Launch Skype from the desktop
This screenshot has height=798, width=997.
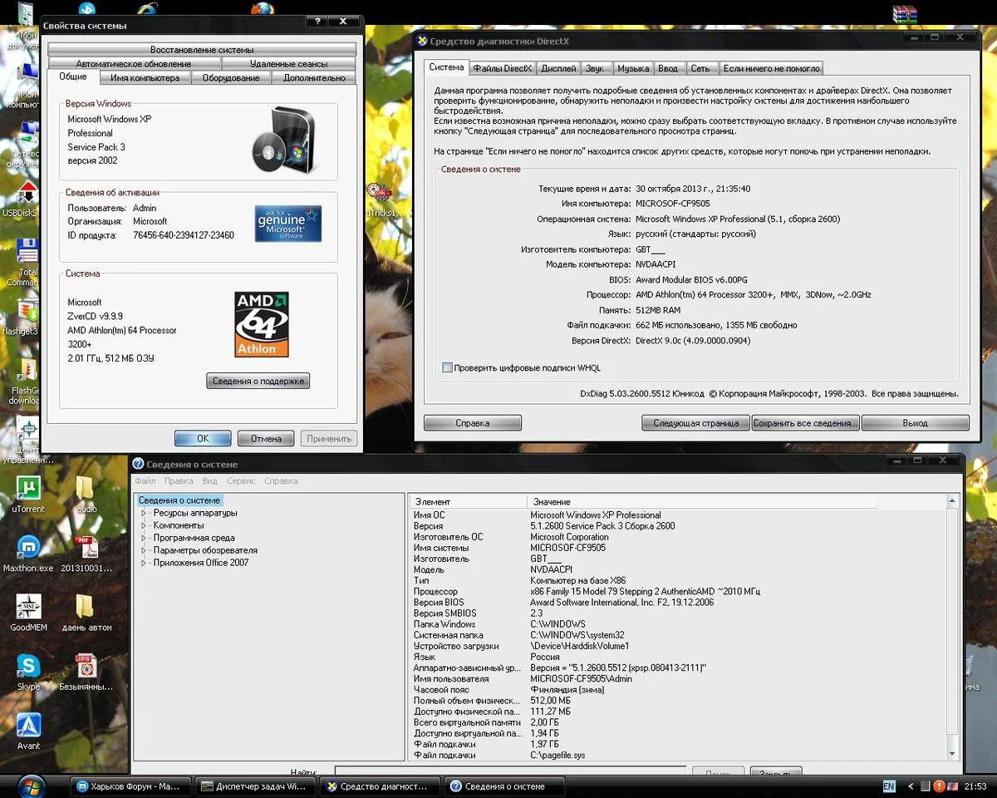pos(28,667)
